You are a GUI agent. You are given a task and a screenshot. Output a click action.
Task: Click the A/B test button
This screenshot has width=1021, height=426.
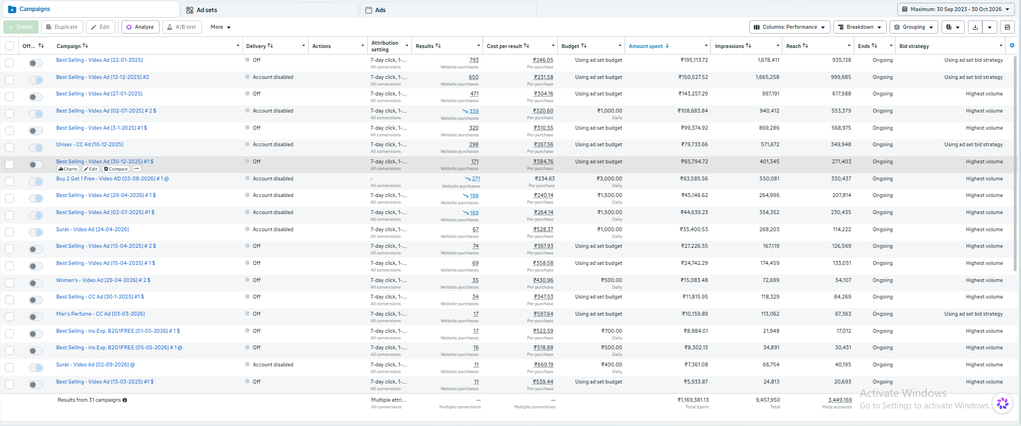click(x=182, y=27)
